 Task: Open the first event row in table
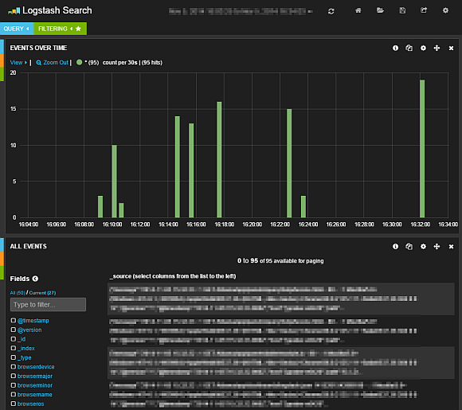click(281, 299)
